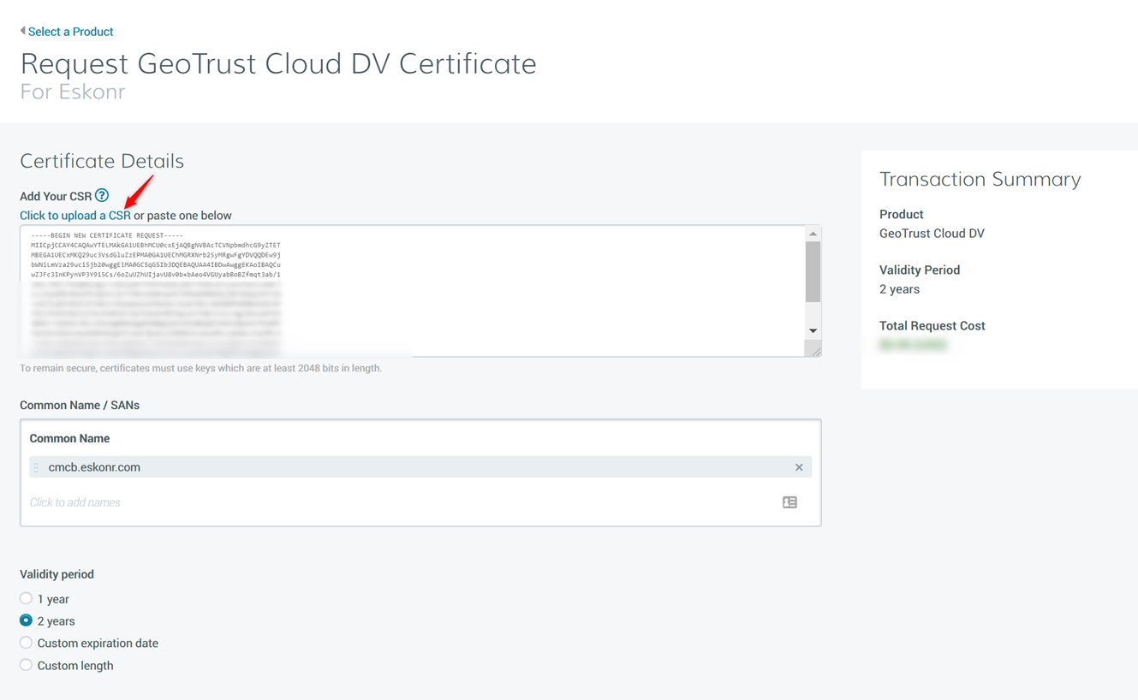The image size is (1138, 700).
Task: Remove the cmcb.eskonr.com common name
Action: point(799,467)
